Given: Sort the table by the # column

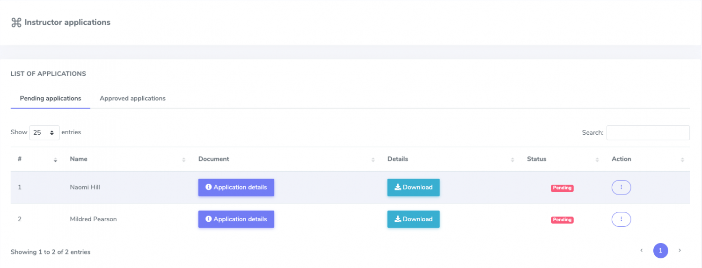Looking at the screenshot, I should (55, 160).
